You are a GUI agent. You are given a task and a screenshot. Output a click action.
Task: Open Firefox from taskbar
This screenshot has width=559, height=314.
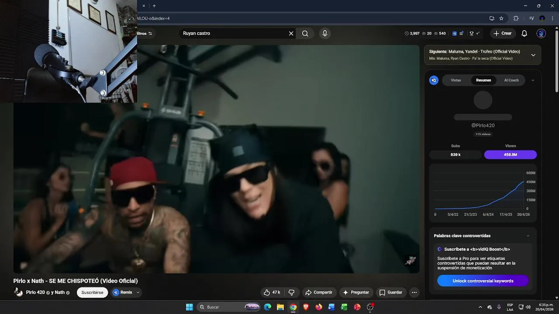319,307
